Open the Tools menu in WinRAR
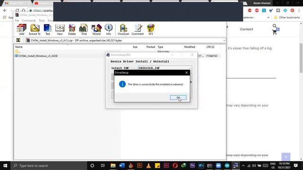 pyautogui.click(x=42, y=20)
